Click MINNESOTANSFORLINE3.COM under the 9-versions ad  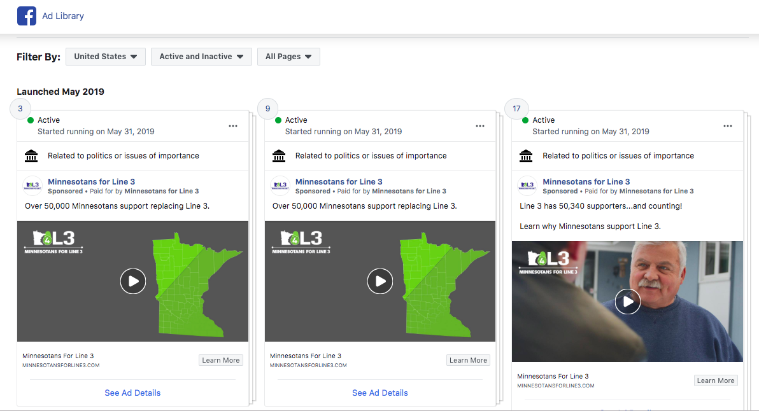point(308,366)
